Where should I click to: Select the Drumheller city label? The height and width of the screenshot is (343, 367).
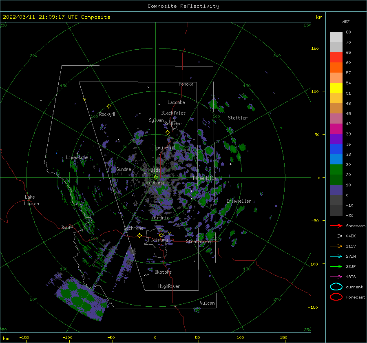click(x=239, y=201)
